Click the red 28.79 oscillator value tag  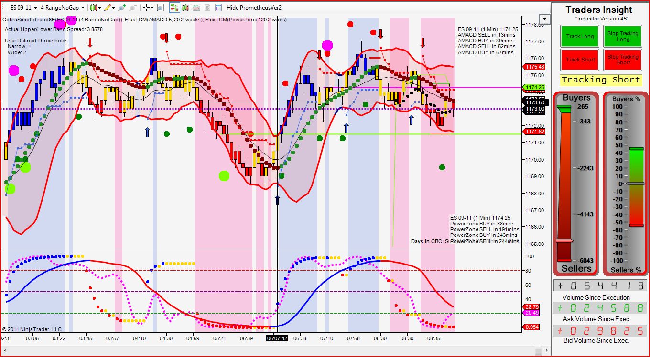(x=531, y=307)
